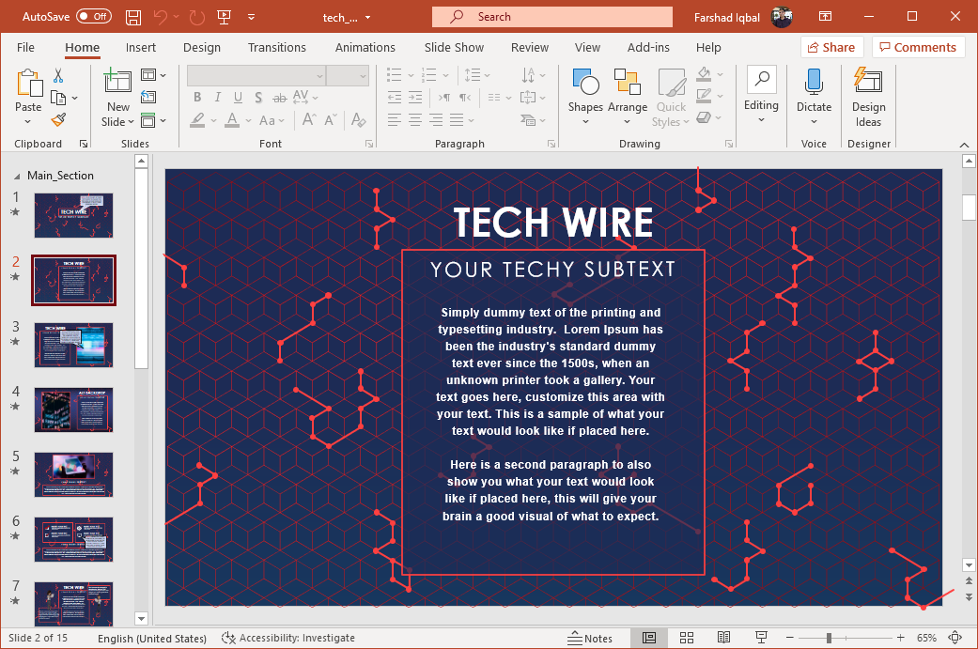
Task: Click the Save icon in title bar
Action: point(133,17)
